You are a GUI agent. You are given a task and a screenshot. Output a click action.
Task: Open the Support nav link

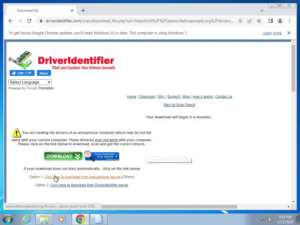pos(173,97)
